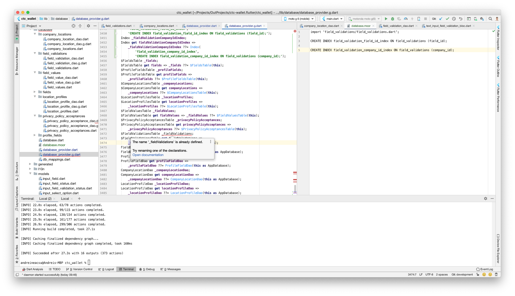This screenshot has height=296, width=515.
Task: Open the Project panel settings gear
Action: pos(88,26)
